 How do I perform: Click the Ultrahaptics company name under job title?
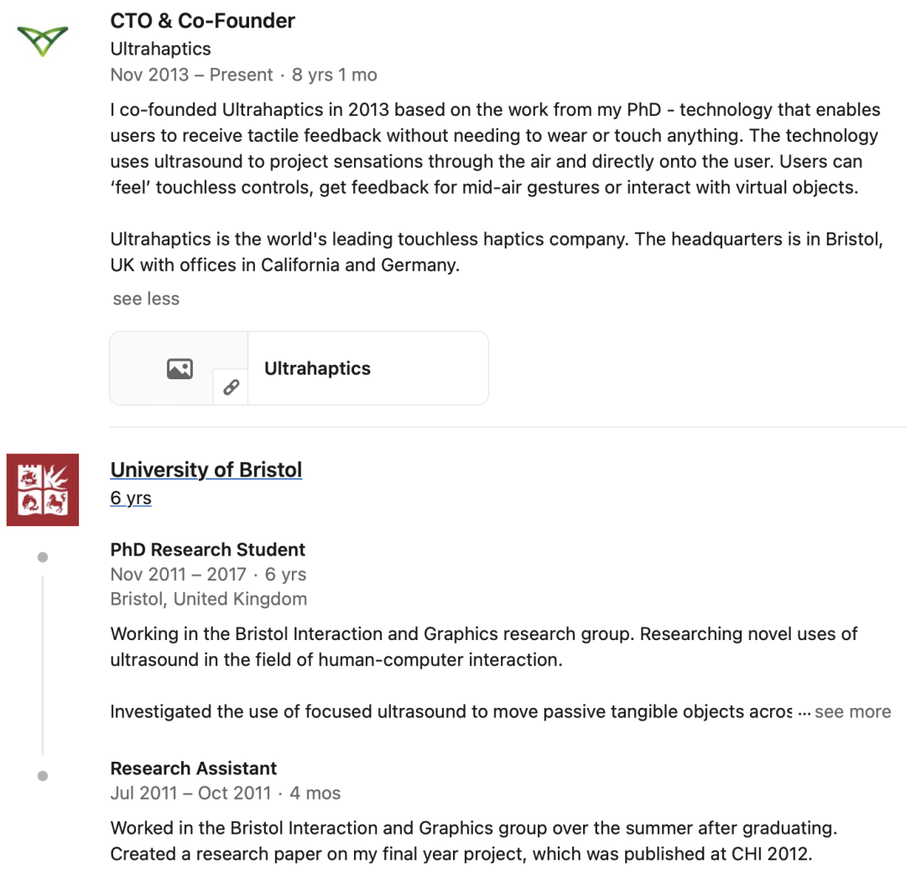161,49
